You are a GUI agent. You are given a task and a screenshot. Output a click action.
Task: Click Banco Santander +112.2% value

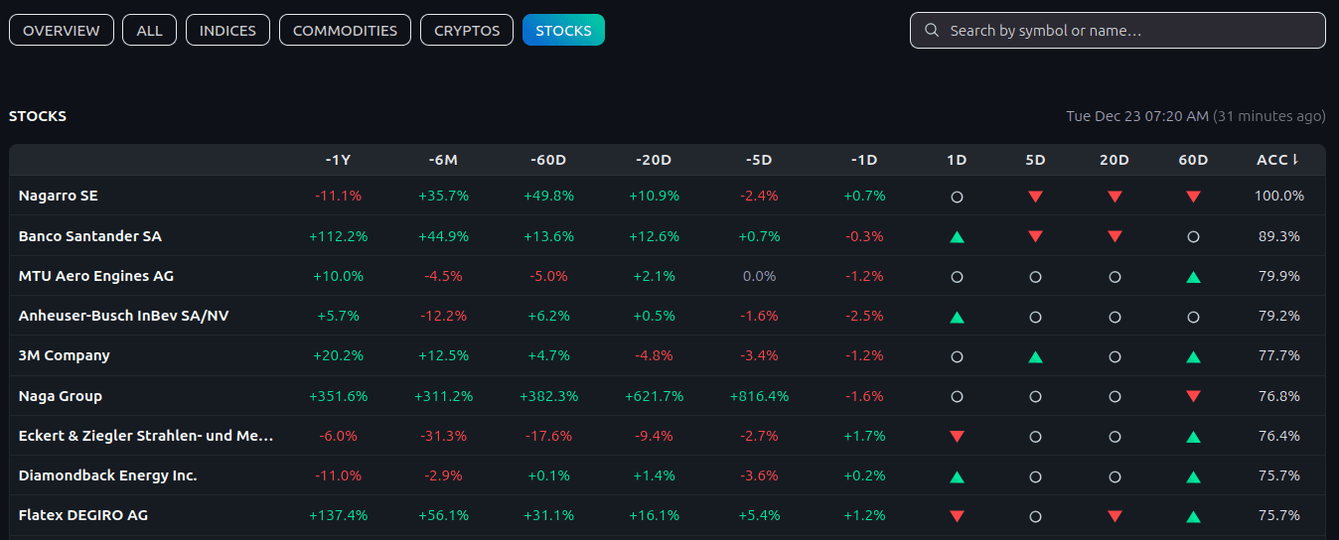tap(338, 236)
